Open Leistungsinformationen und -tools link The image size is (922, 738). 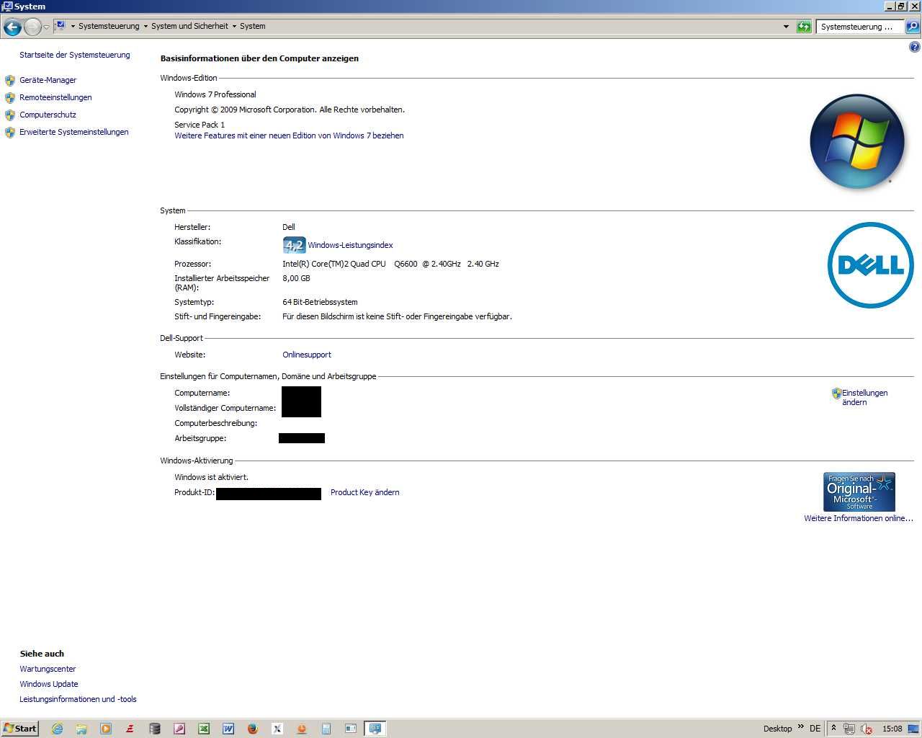[78, 699]
